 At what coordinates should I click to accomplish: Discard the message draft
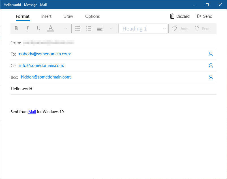tap(180, 16)
